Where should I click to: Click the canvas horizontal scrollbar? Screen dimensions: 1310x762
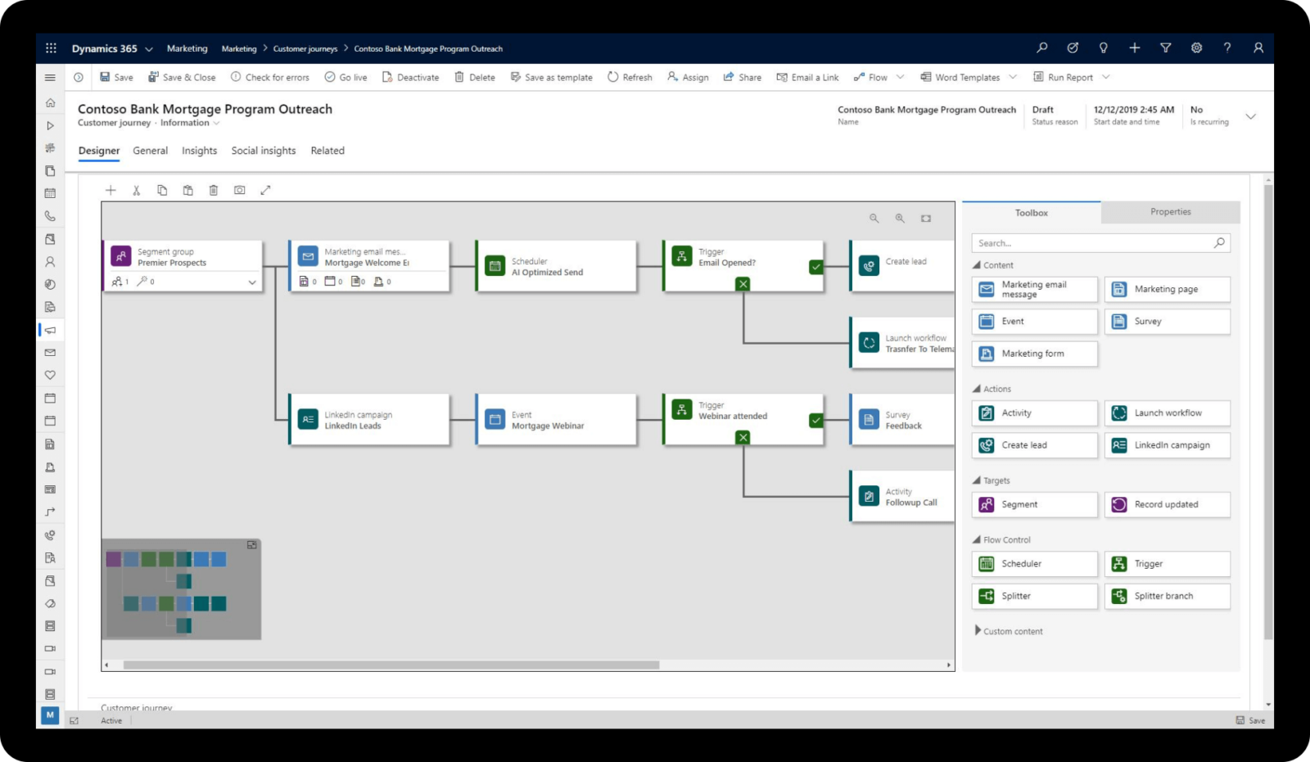click(x=391, y=665)
